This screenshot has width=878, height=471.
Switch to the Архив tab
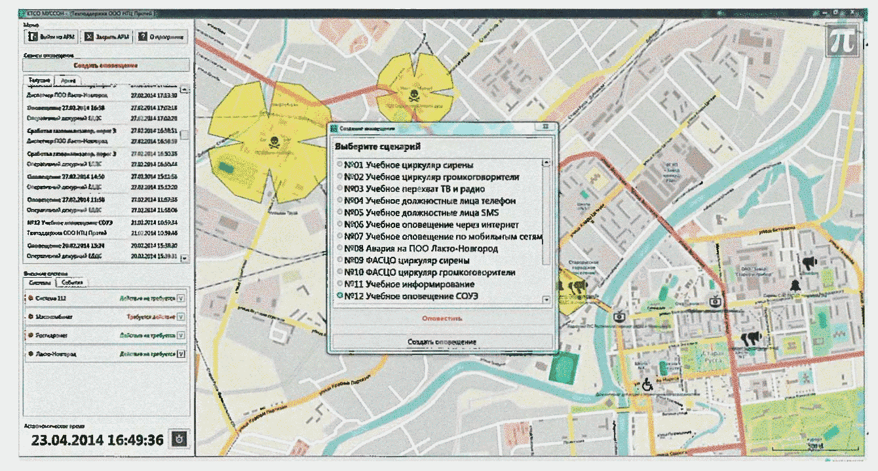point(67,80)
